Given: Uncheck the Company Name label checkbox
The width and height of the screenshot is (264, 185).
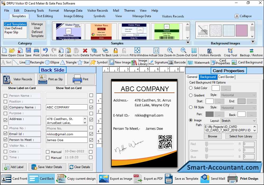Looking at the screenshot, I should coord(5,108).
